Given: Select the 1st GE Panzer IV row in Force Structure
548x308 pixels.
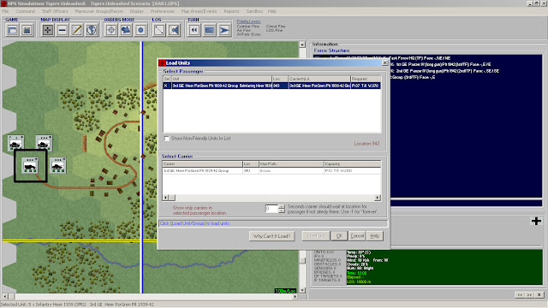Looking at the screenshot, I should [x=441, y=65].
